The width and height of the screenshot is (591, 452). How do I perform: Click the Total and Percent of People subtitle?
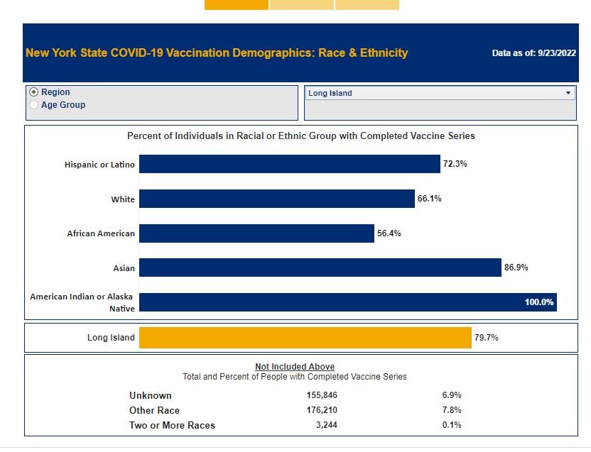295,377
